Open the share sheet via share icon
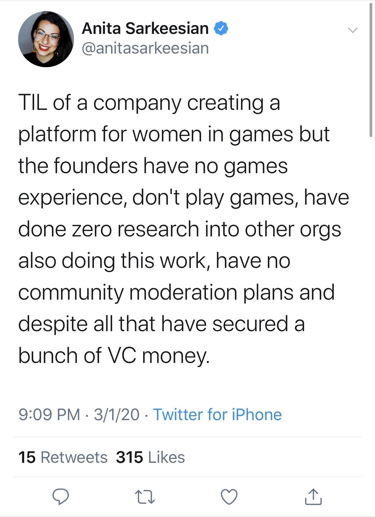Screen dimensions: 375x517 coord(313,496)
